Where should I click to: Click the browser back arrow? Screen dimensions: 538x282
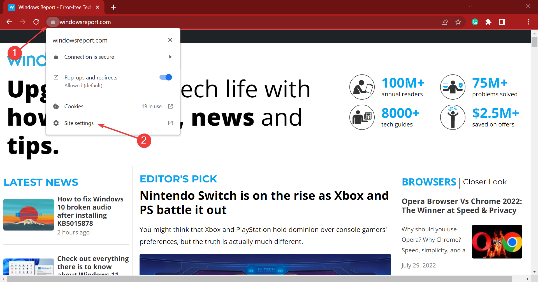click(9, 22)
